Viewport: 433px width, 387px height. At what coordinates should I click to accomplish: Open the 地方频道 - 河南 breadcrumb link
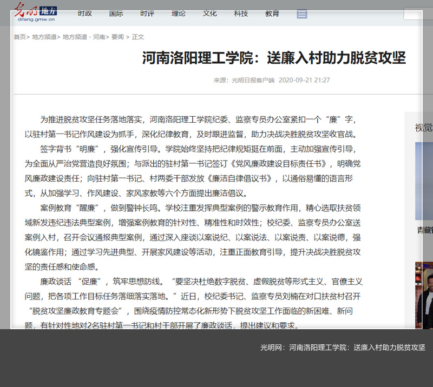[83, 37]
